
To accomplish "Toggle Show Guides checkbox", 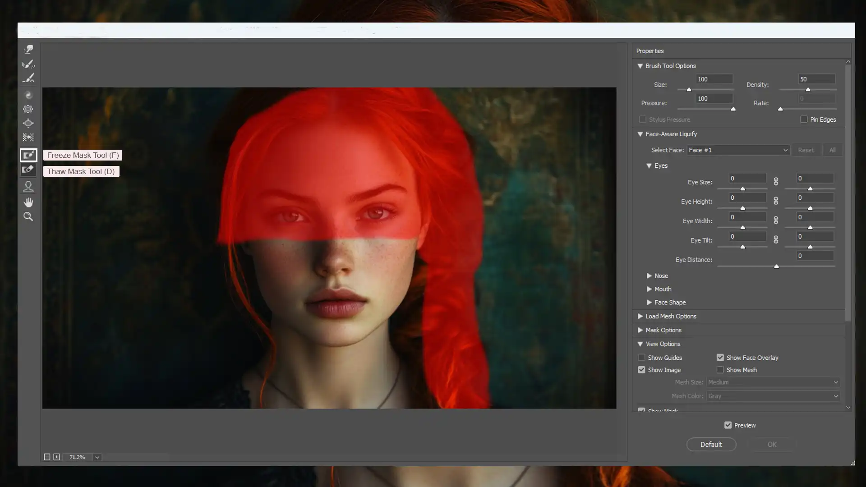I will pos(642,358).
